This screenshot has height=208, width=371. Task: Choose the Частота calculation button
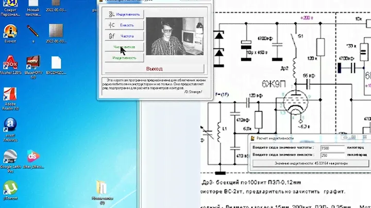point(124,36)
